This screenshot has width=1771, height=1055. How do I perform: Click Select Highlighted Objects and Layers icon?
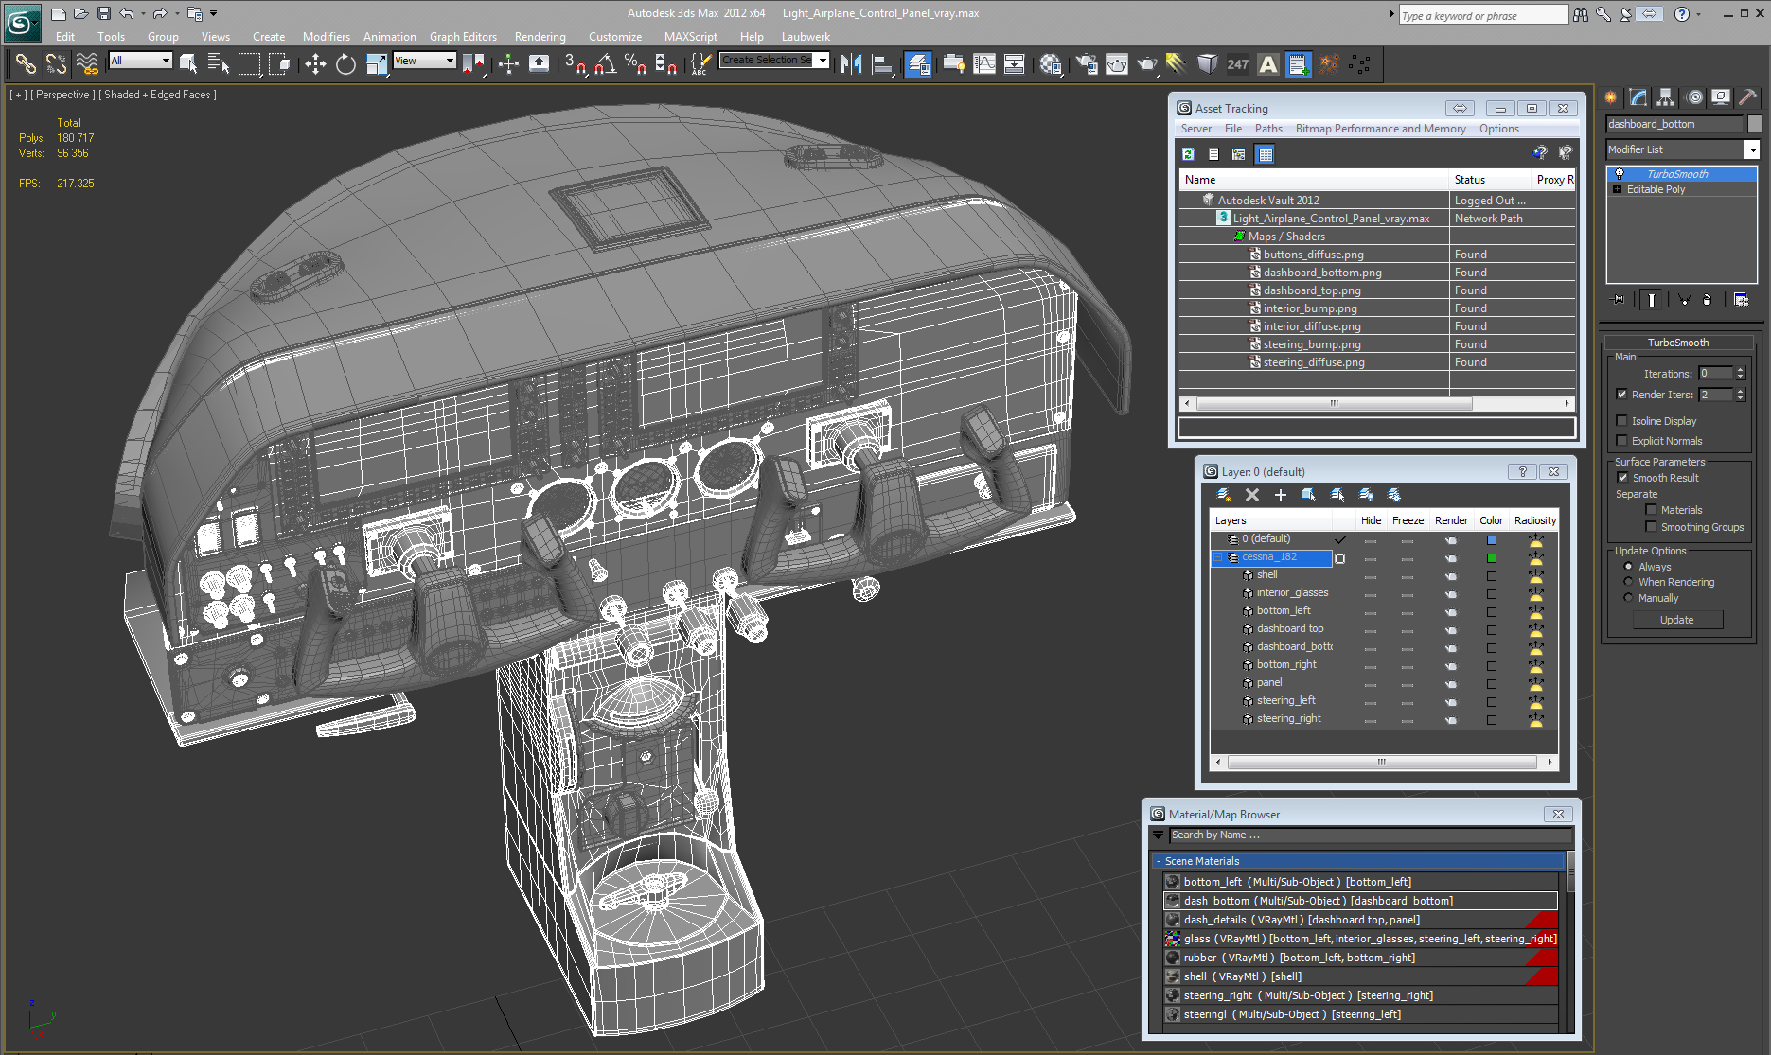click(x=1309, y=495)
